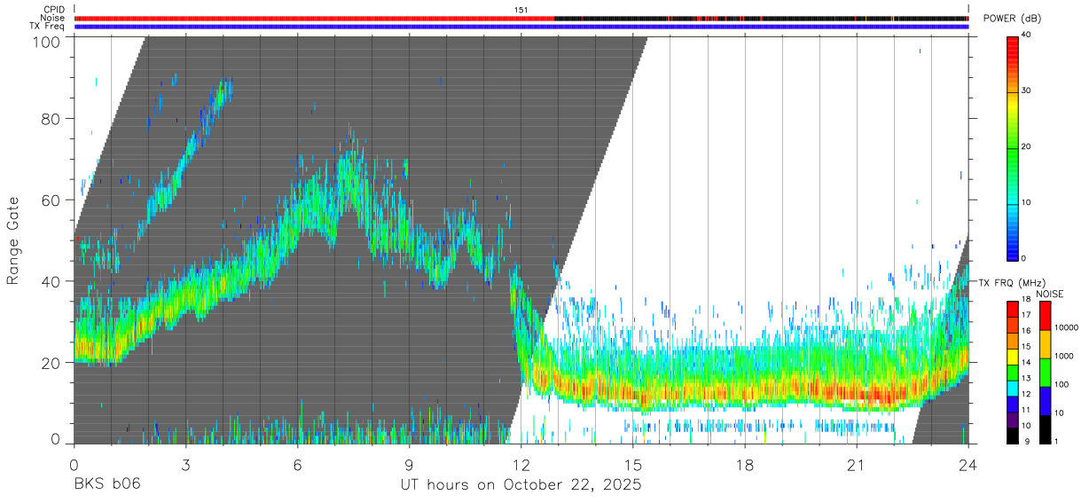
Task: Pick the green middle of POWER colorbar
Action: tap(1013, 146)
